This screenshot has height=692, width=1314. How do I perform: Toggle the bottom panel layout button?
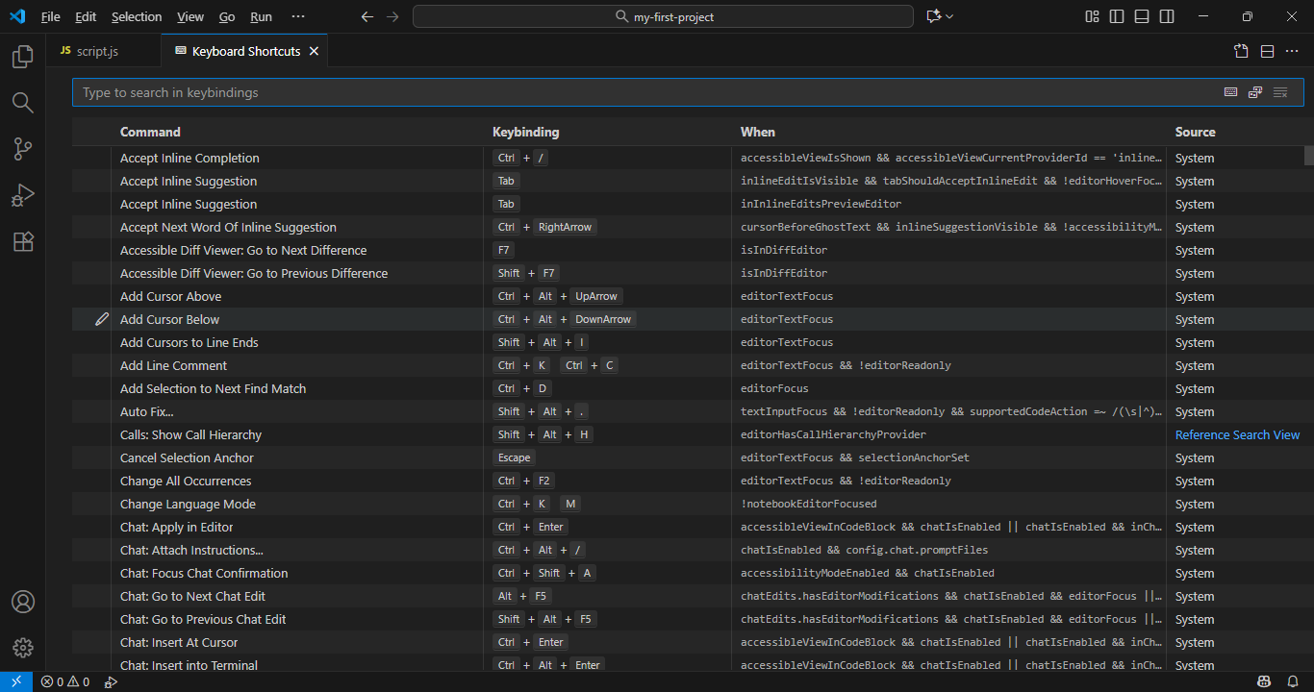point(1142,16)
